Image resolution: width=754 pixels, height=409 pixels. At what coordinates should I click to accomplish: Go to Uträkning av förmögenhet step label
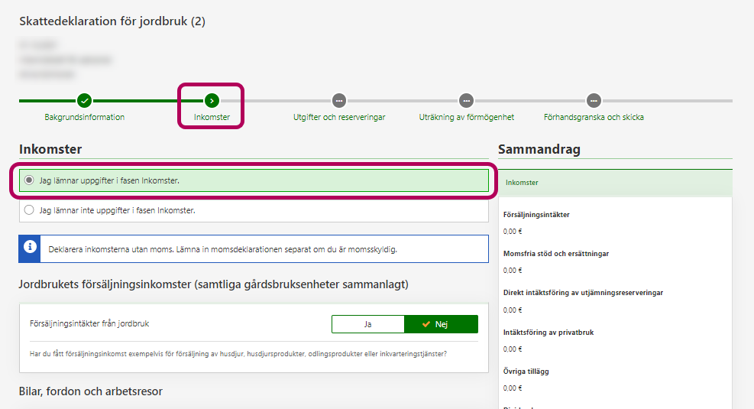[x=466, y=118]
